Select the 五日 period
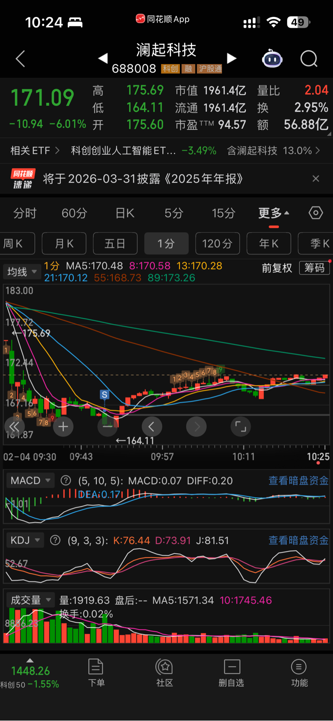The image size is (333, 721). tap(115, 243)
